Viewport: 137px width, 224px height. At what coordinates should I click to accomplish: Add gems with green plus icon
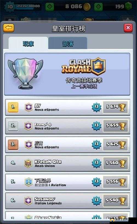click(98, 7)
